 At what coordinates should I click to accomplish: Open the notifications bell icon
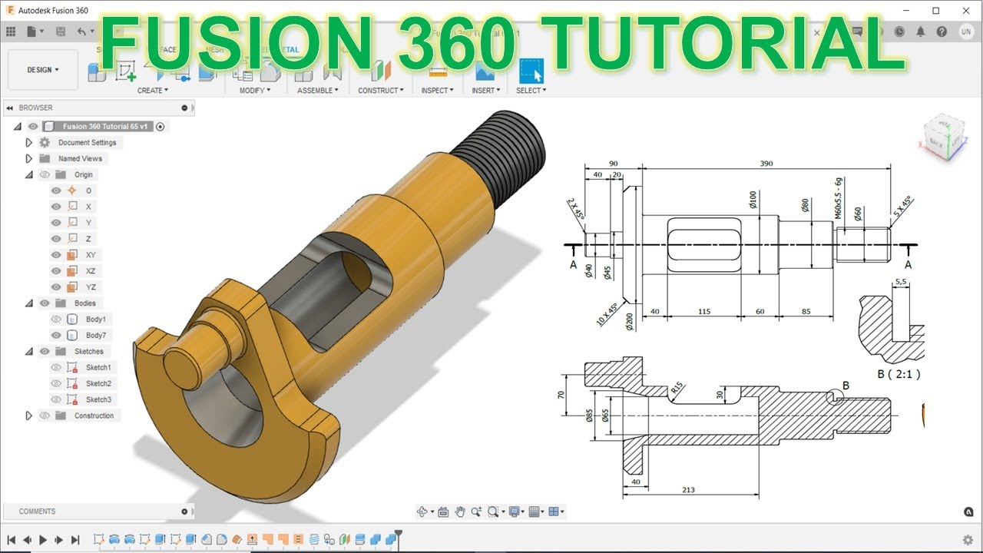921,31
